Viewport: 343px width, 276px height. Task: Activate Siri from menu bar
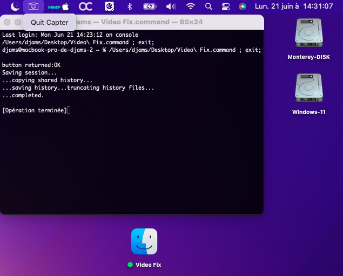[242, 6]
